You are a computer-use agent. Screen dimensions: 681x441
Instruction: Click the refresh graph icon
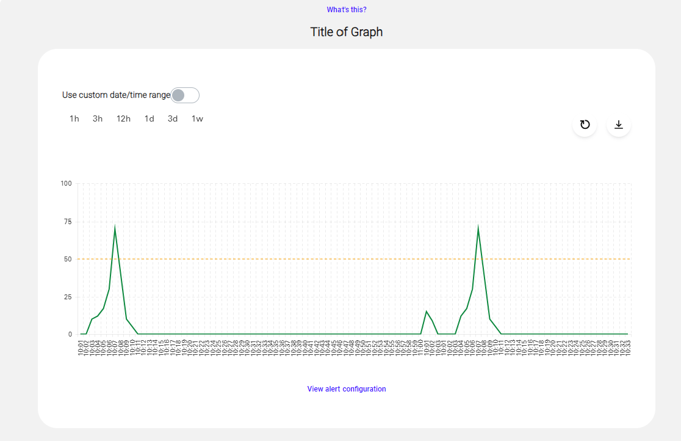(585, 125)
